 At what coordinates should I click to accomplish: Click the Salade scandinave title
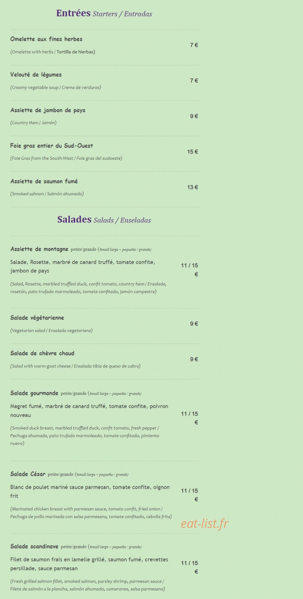coord(34,547)
